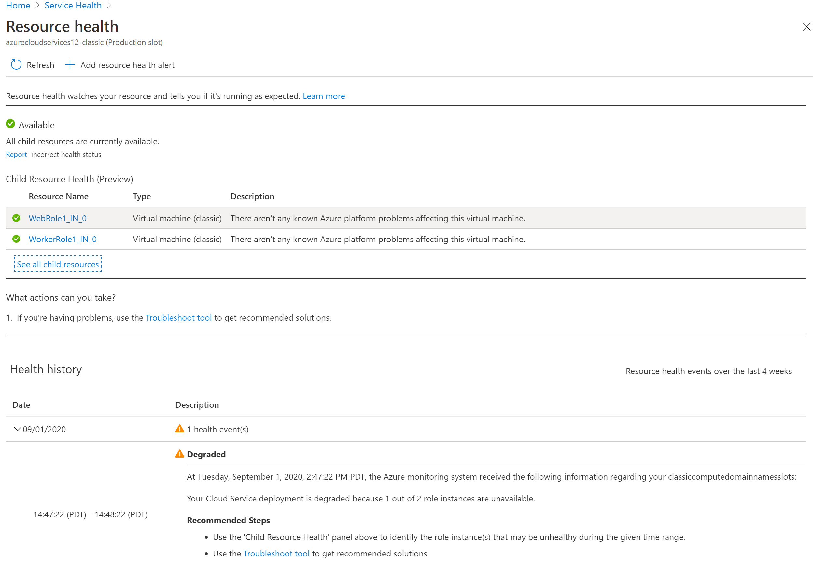Select the WorkerRole1_IN_0 resource name
This screenshot has height=562, width=813.
[64, 239]
